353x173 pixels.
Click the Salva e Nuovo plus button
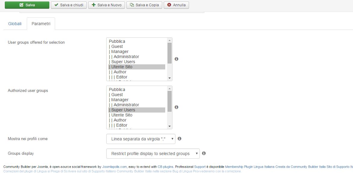(107, 5)
